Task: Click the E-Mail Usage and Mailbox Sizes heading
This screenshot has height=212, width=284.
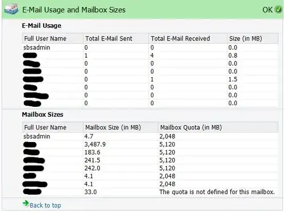Action: (74, 10)
